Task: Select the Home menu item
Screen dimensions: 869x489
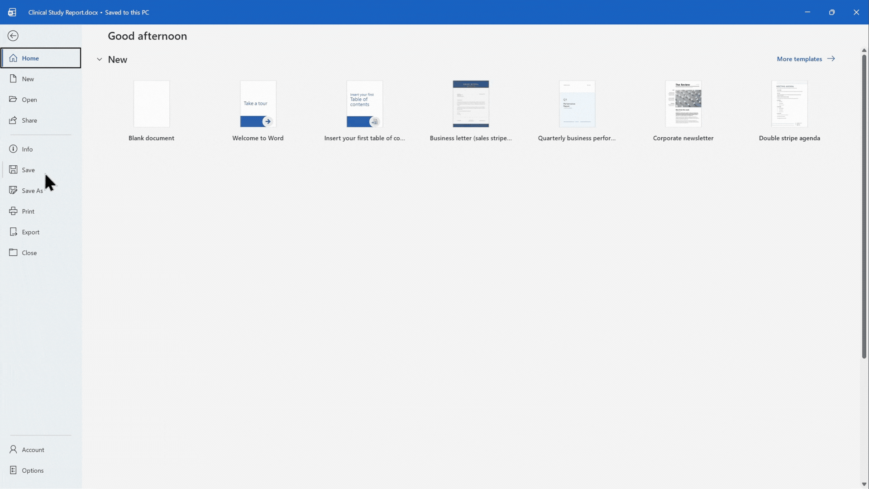Action: coord(41,58)
